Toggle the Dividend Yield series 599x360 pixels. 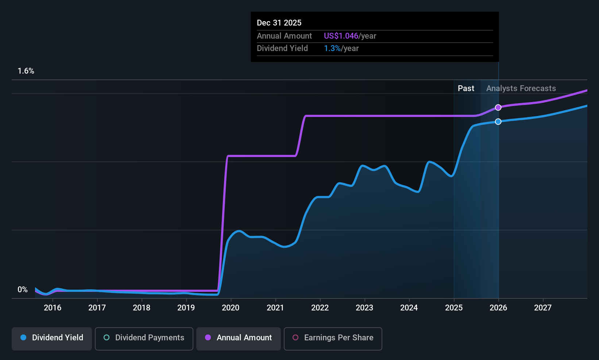(52, 339)
